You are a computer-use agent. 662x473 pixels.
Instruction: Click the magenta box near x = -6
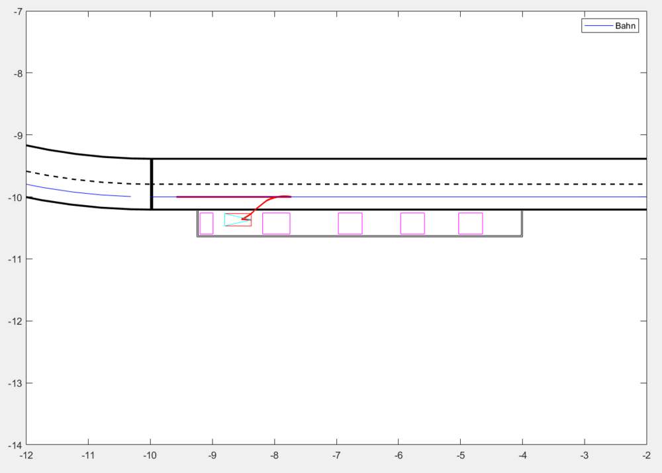[412, 224]
